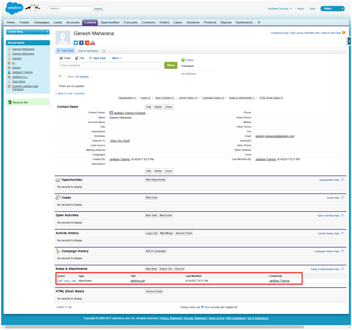Viewport: 352px width, 330px height.
Task: Switch to the Accounts tab
Action: pos(73,22)
